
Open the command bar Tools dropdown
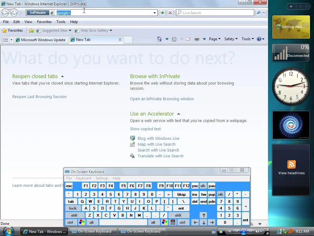pos(248,39)
